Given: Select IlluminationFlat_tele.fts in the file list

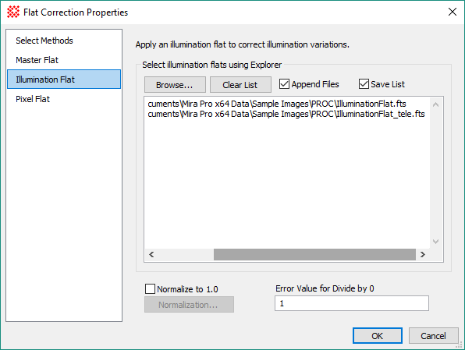Looking at the screenshot, I should pos(286,114).
